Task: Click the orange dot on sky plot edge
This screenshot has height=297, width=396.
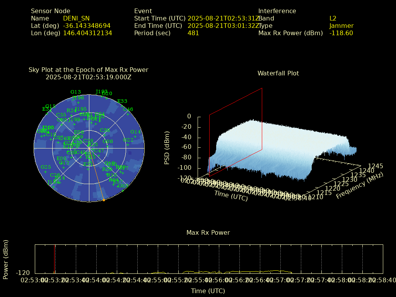Action: [104, 200]
